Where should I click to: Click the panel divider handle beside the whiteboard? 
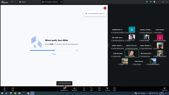point(108,45)
